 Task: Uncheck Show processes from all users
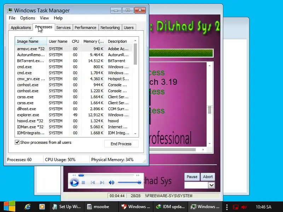pos(17,142)
